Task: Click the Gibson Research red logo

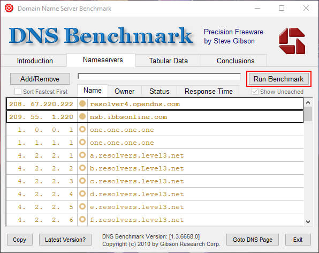Action: click(x=292, y=41)
